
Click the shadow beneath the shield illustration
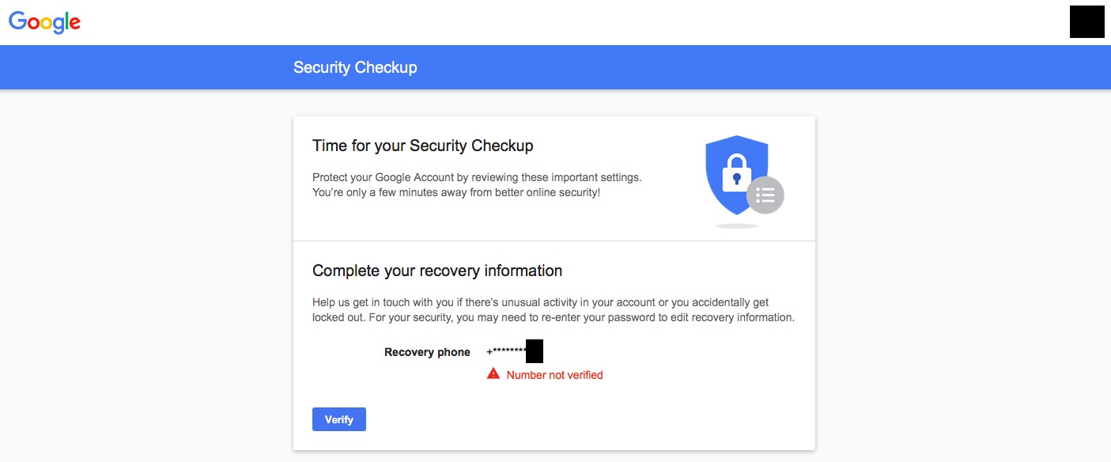coord(737,226)
